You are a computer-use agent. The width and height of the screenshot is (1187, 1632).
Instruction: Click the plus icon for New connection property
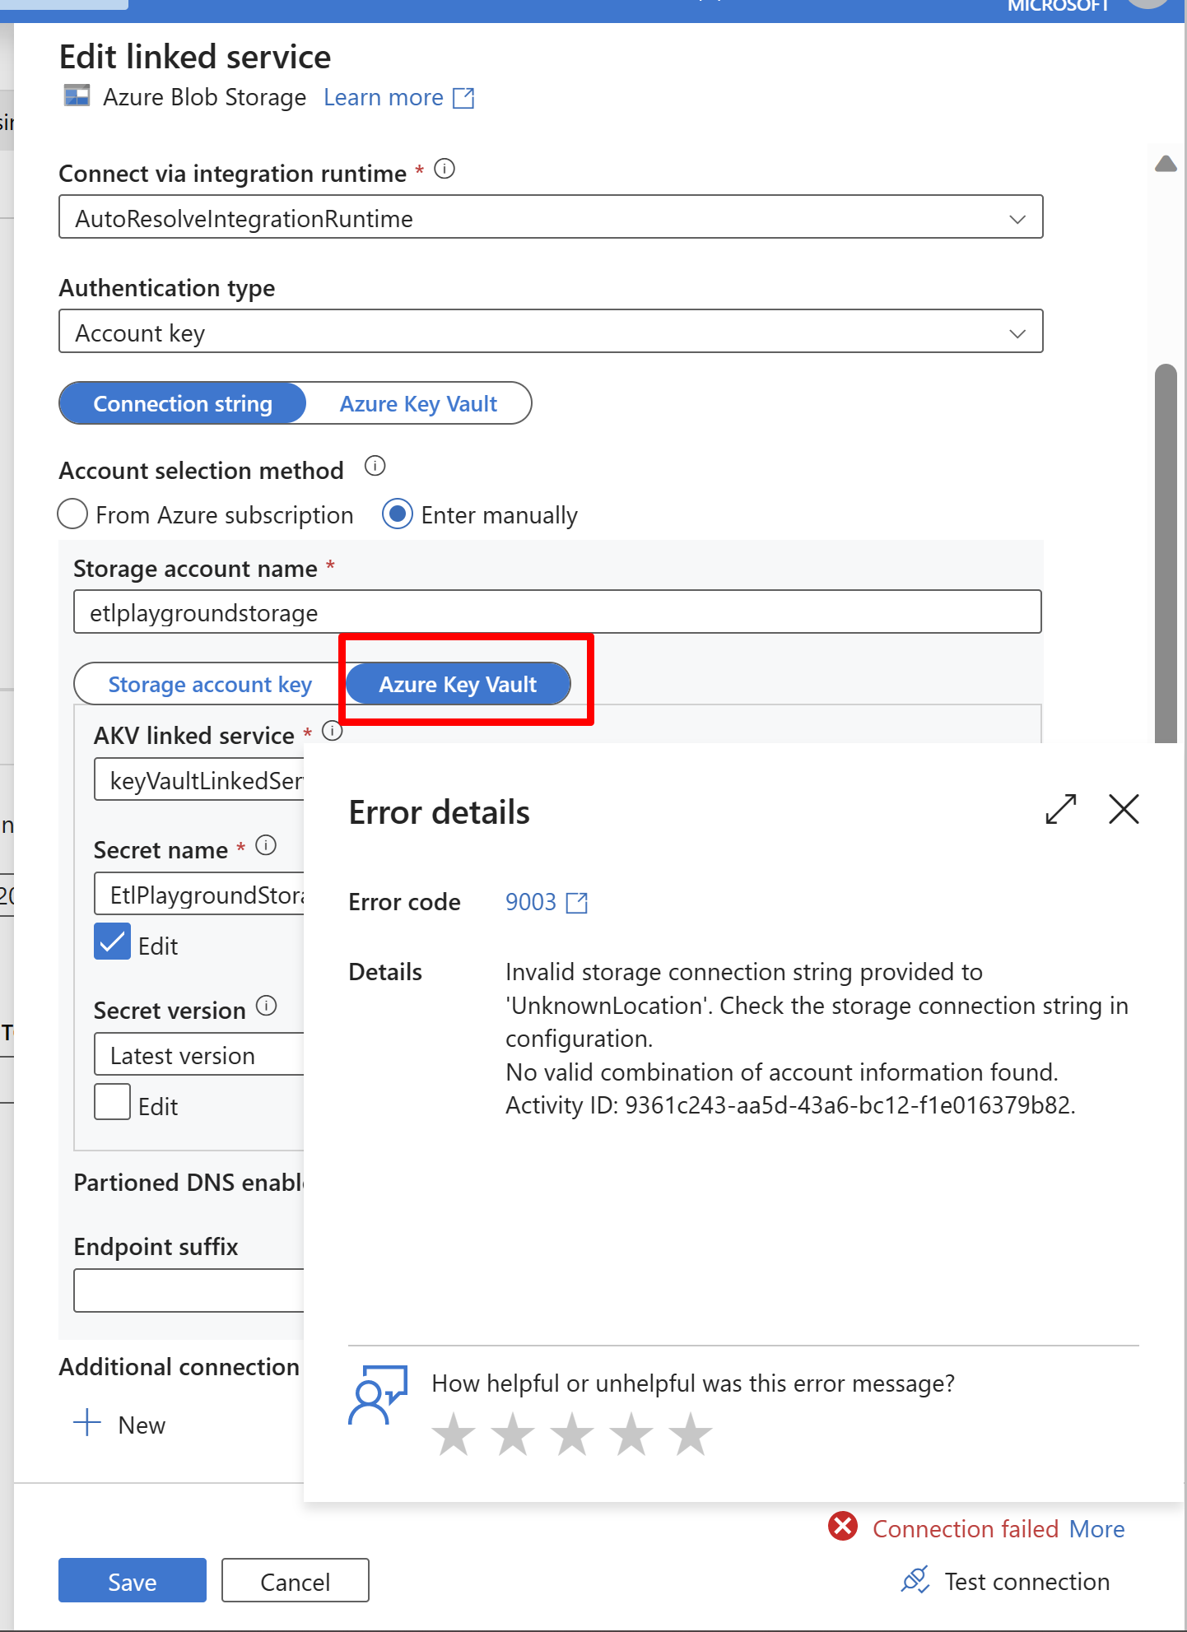point(87,1422)
